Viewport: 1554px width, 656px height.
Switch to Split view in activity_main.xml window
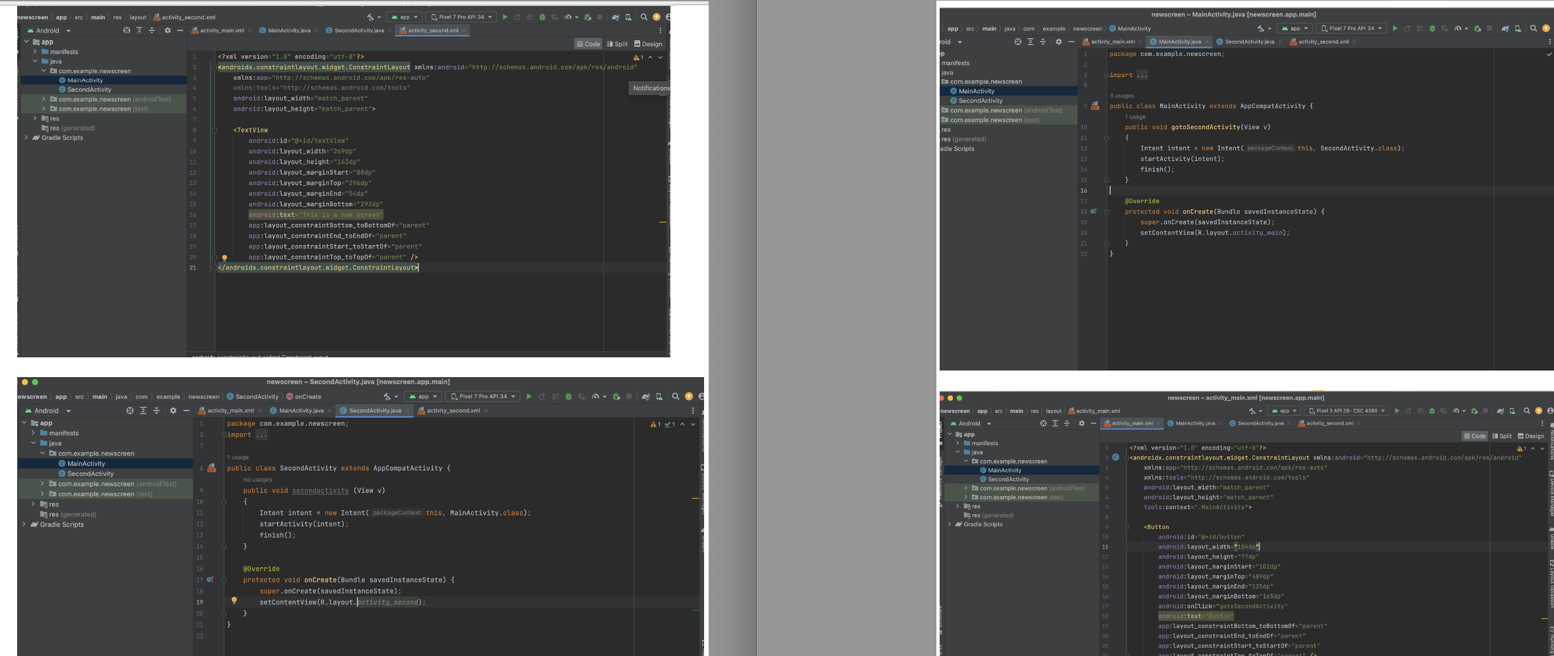(1502, 436)
